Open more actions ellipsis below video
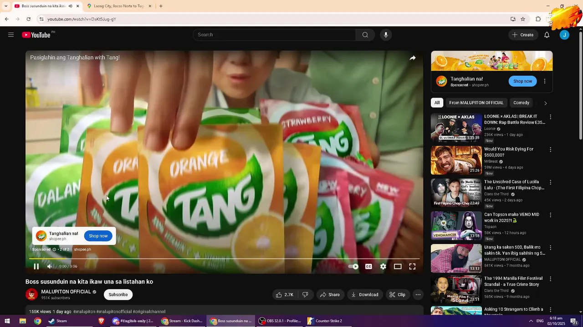583x327 pixels. point(418,295)
